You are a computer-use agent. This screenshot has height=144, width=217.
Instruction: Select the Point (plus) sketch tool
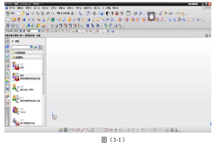point(116,130)
